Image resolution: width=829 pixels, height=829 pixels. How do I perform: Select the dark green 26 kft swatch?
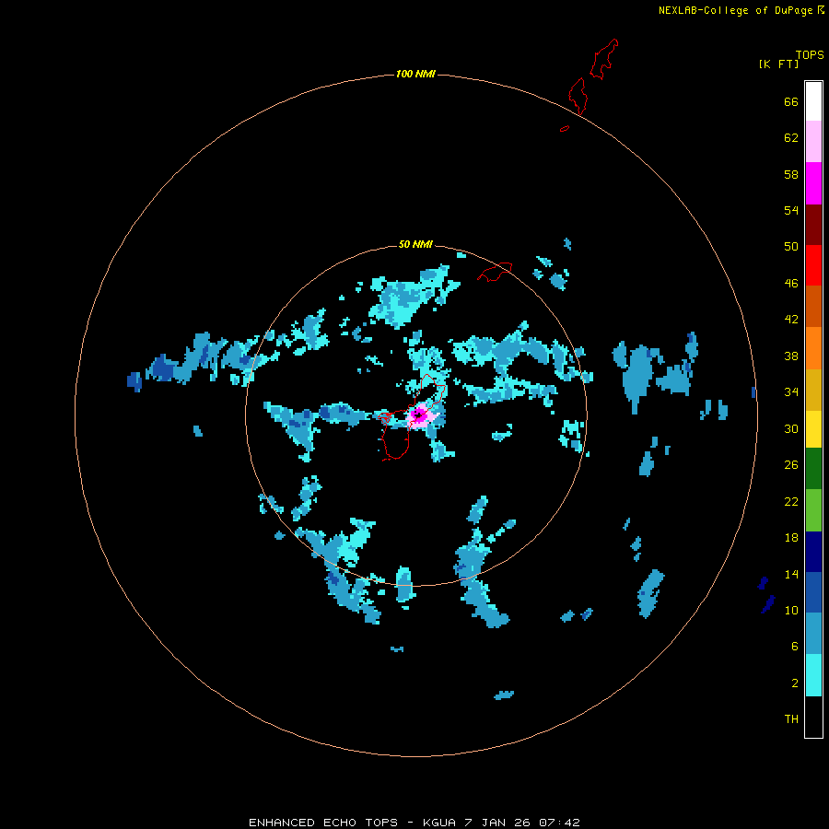point(813,469)
